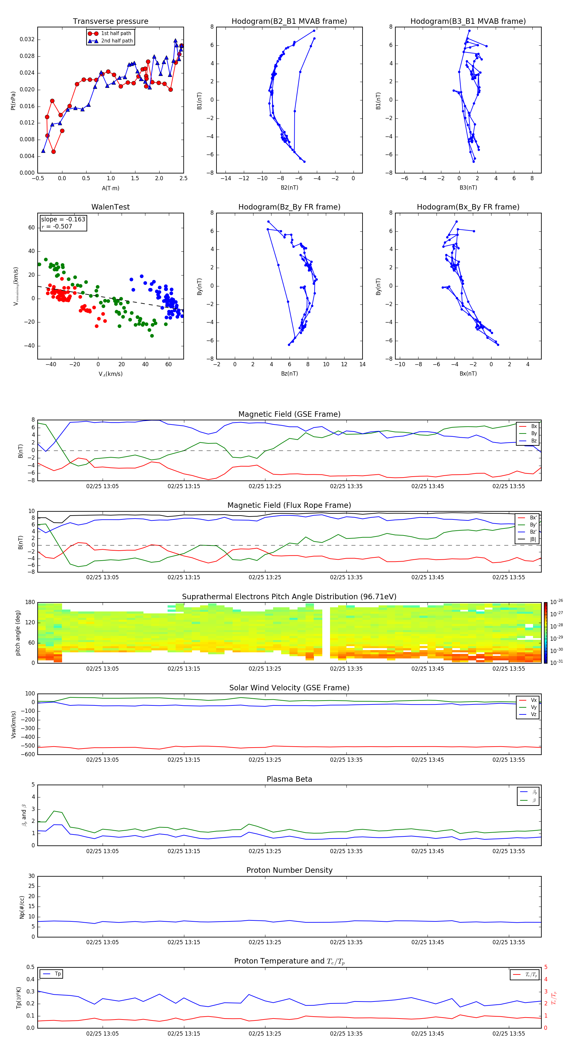Click '02/25 13:35' tick on pitch angle plot
The height and width of the screenshot is (1062, 579).
(x=346, y=669)
